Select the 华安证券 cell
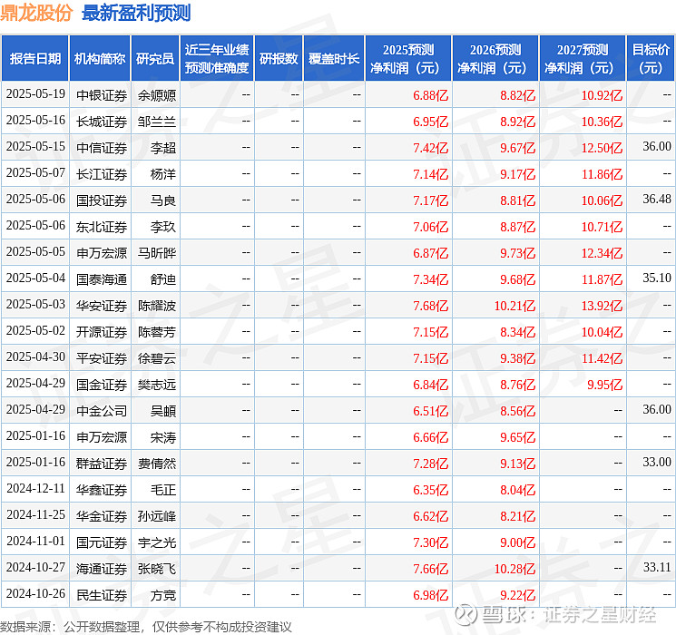 pos(102,306)
